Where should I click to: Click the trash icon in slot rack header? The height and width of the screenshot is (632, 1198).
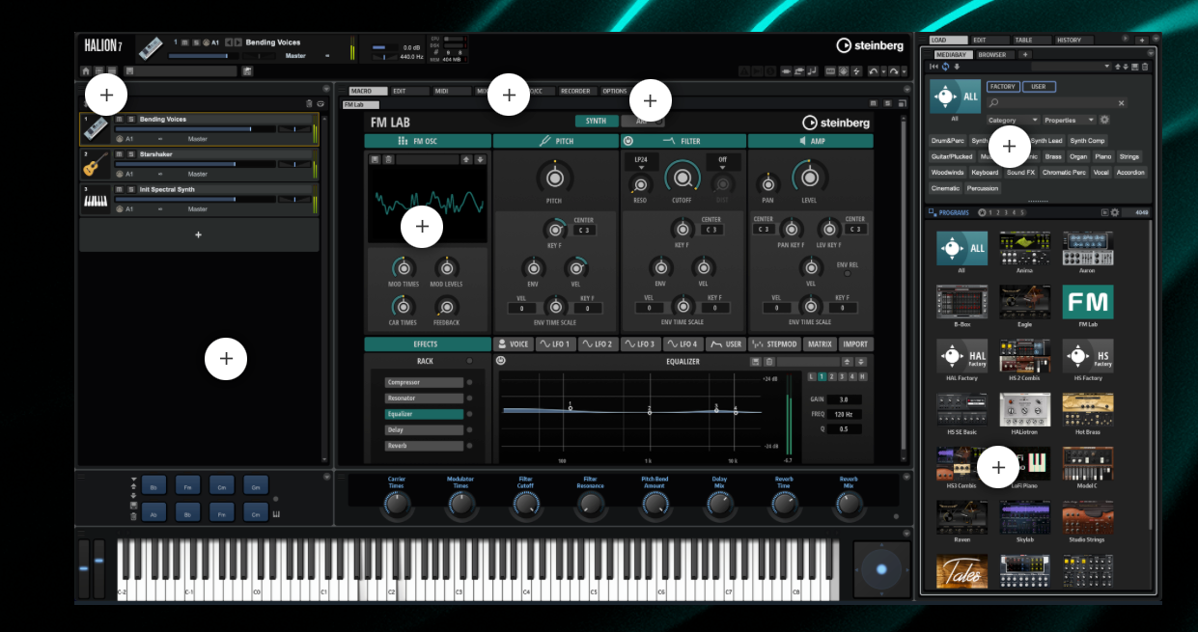(x=310, y=103)
